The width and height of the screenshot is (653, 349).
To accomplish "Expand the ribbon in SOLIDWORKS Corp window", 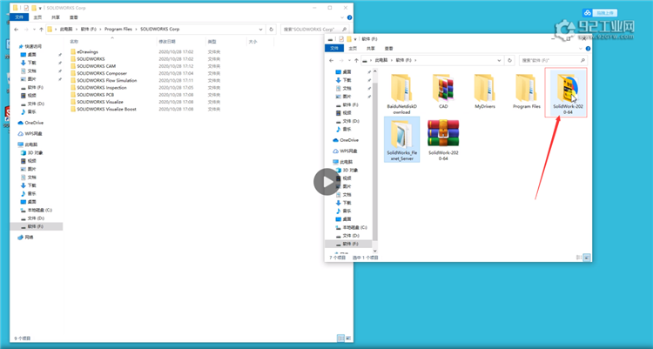I will coord(342,17).
